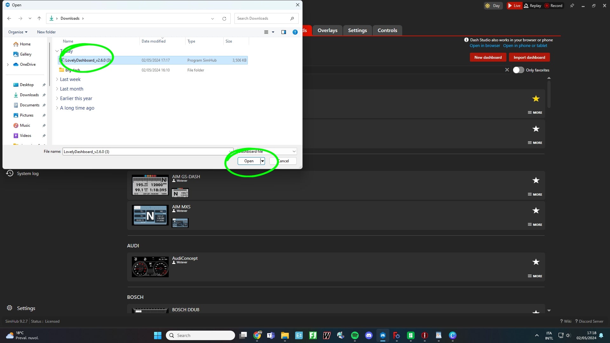Favorite the AIM GS-DASH star
Image resolution: width=610 pixels, height=343 pixels.
[536, 180]
